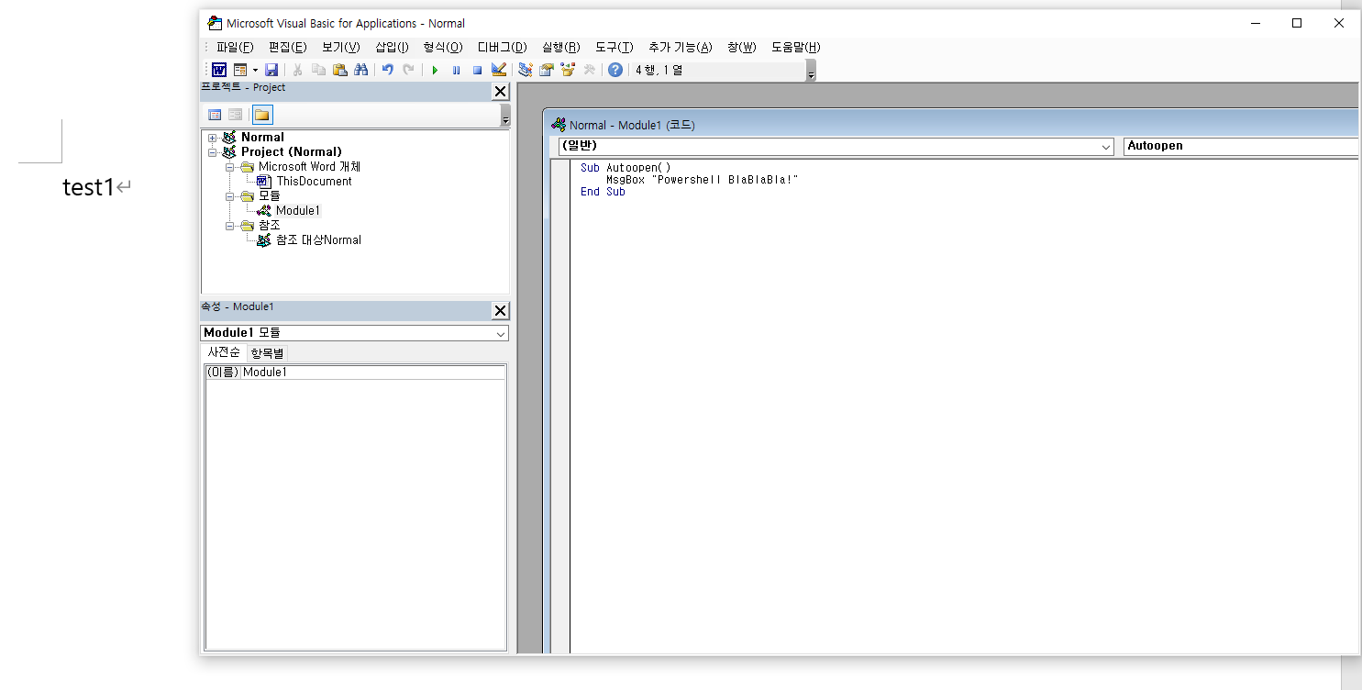Open the Insert object dropdown arrow

(x=255, y=70)
